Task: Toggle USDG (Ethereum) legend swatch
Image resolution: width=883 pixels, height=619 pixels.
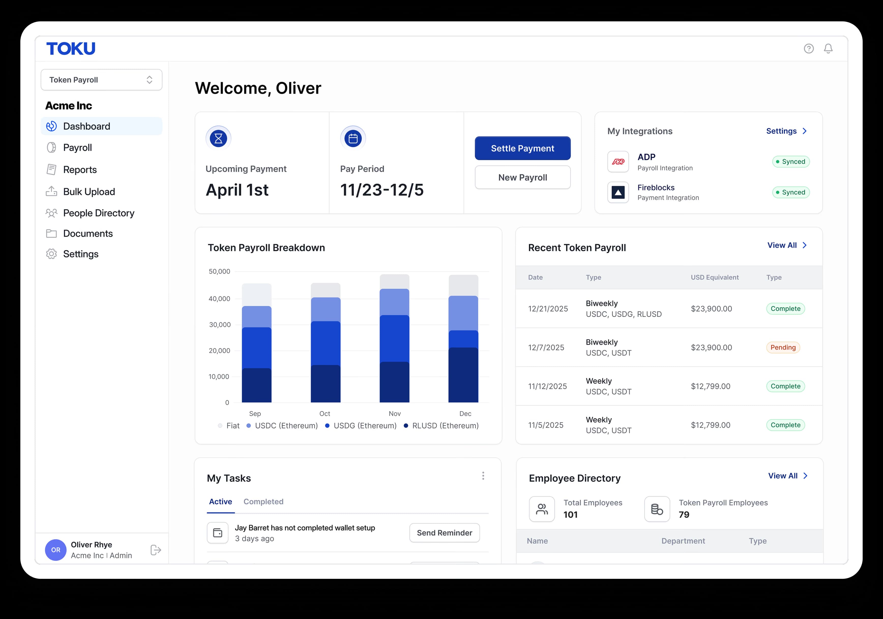Action: pos(327,426)
